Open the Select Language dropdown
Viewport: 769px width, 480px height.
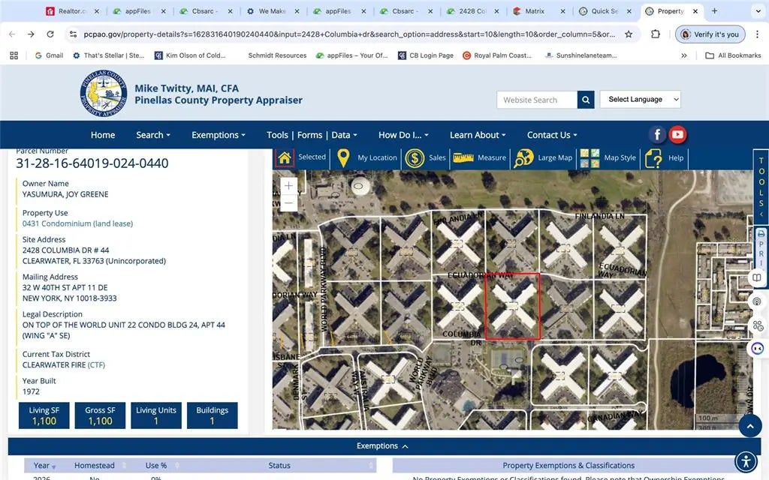[640, 100]
